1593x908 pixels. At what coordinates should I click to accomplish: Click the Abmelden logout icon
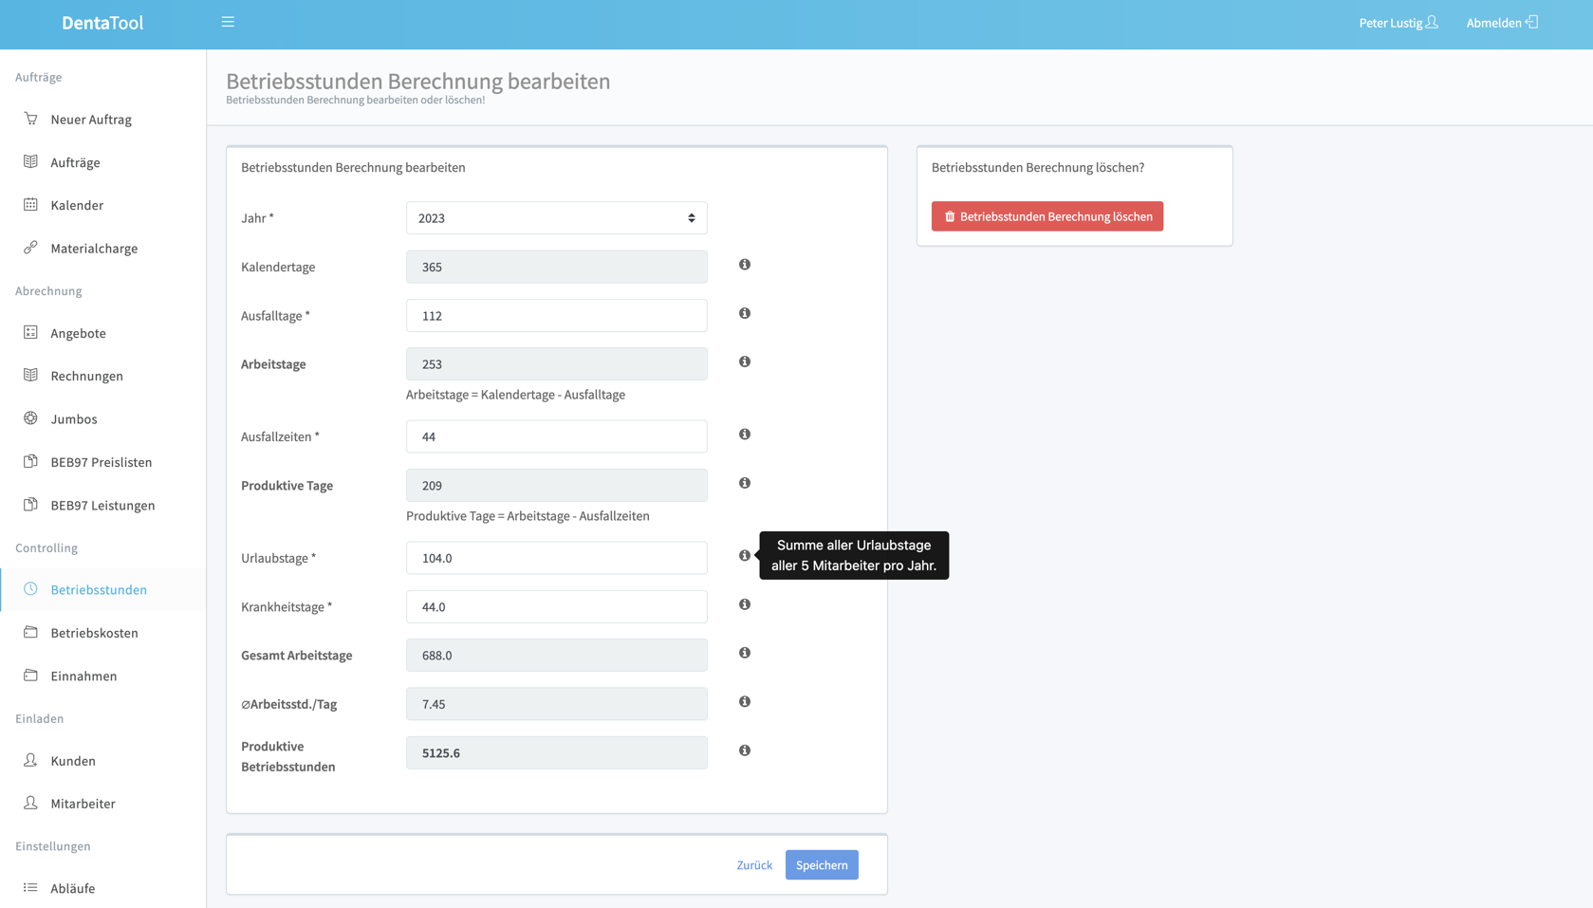tap(1531, 22)
